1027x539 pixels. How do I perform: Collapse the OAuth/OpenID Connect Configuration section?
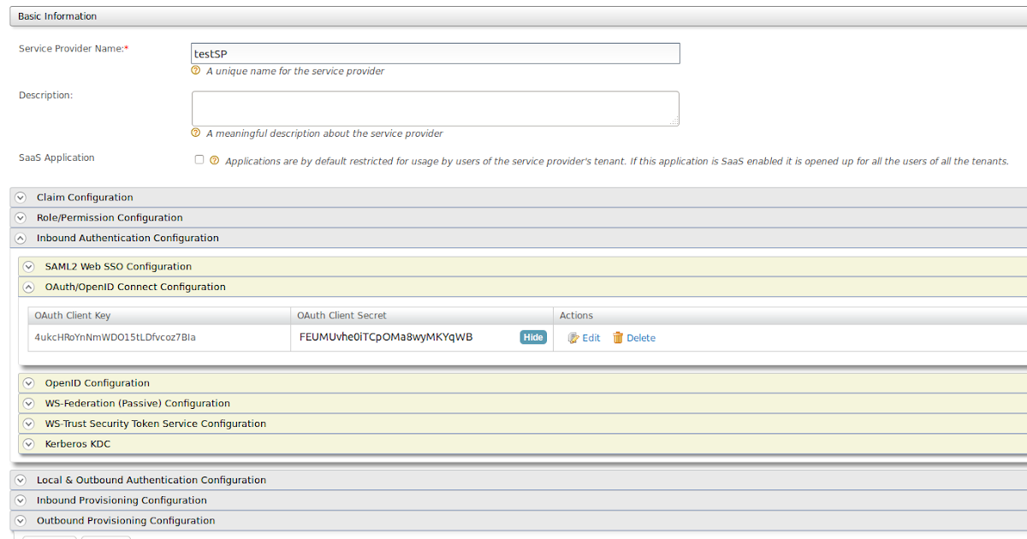(x=28, y=287)
